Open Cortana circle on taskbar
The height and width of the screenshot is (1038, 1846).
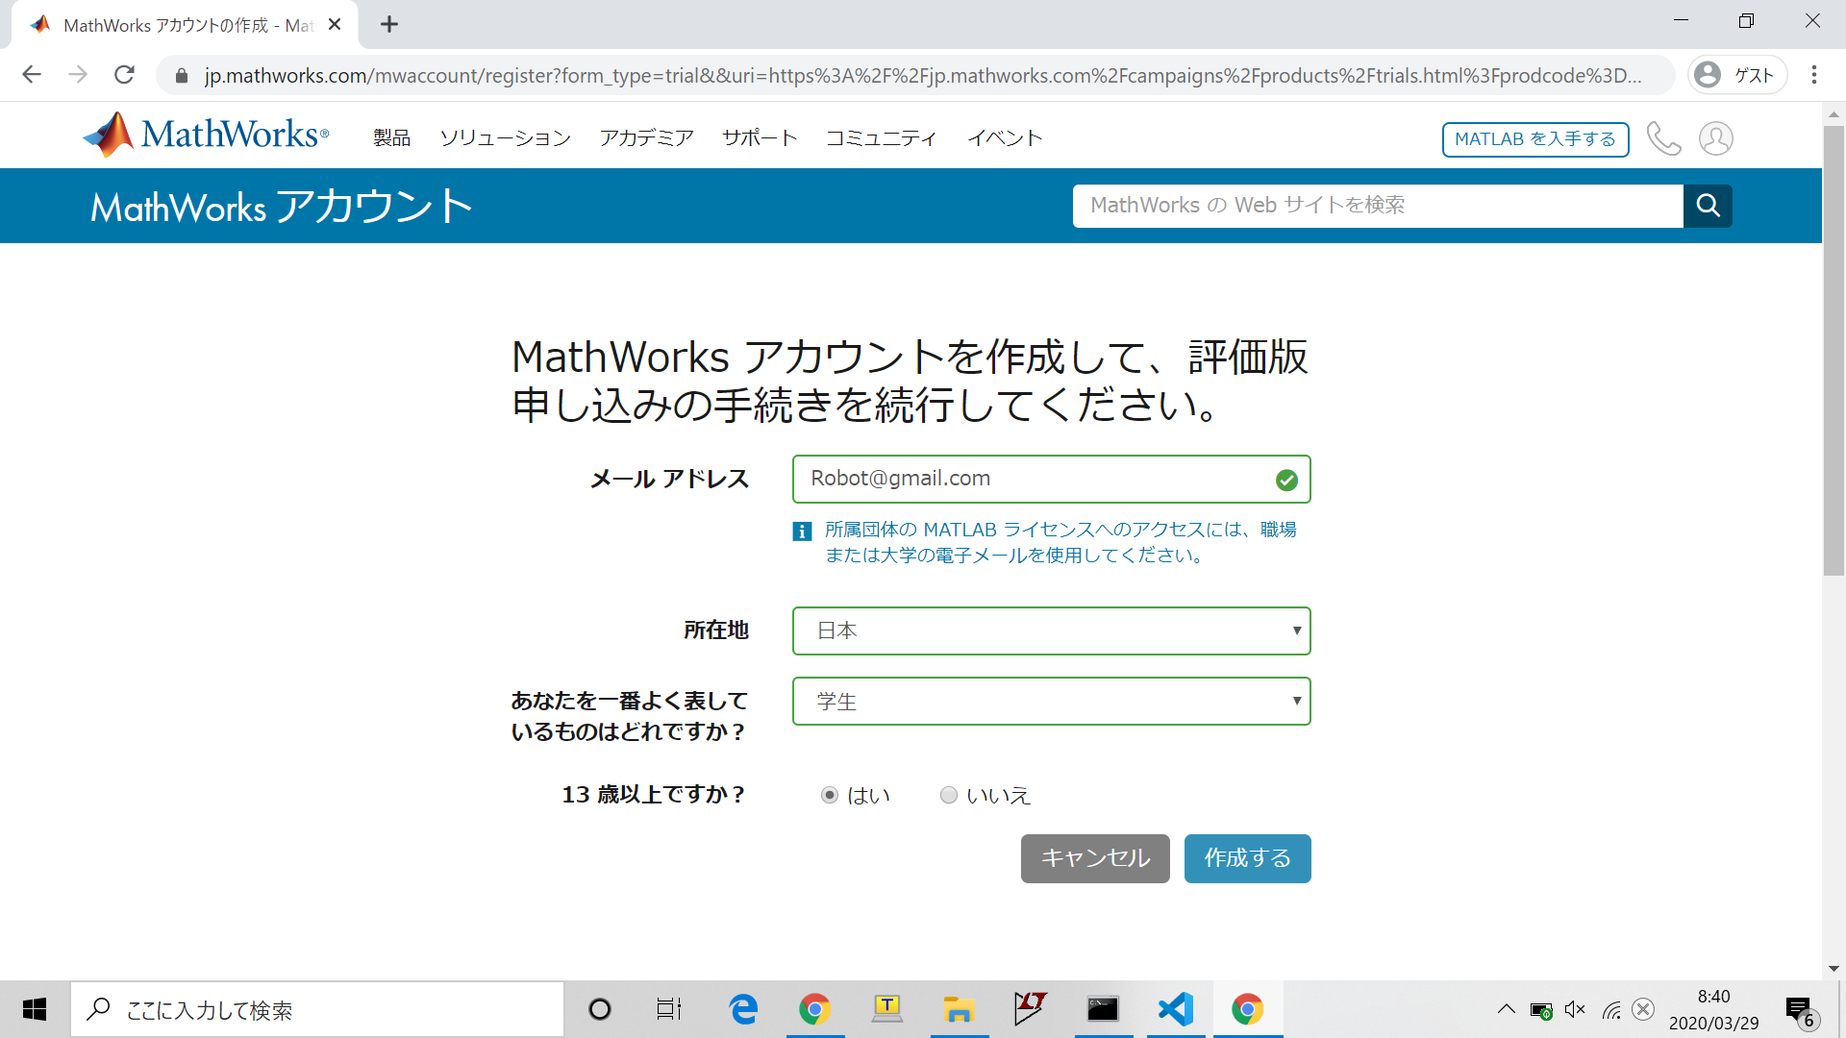pyautogui.click(x=600, y=1009)
